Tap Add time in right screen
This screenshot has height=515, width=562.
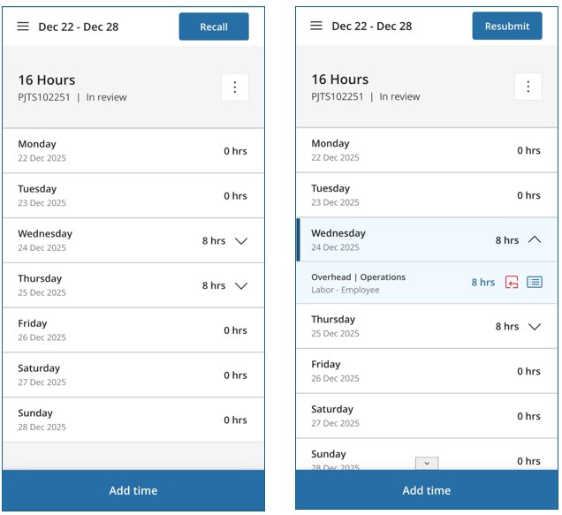tap(427, 490)
